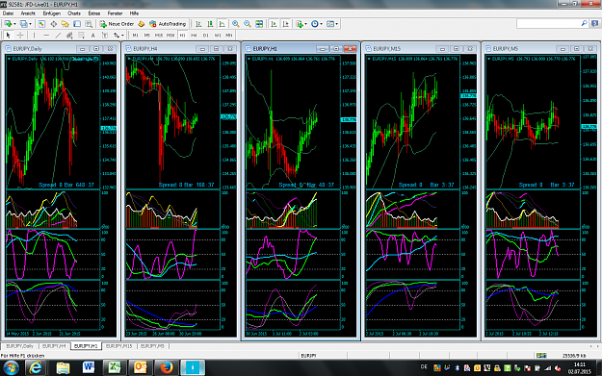Open the Hilfe menu

(x=134, y=13)
